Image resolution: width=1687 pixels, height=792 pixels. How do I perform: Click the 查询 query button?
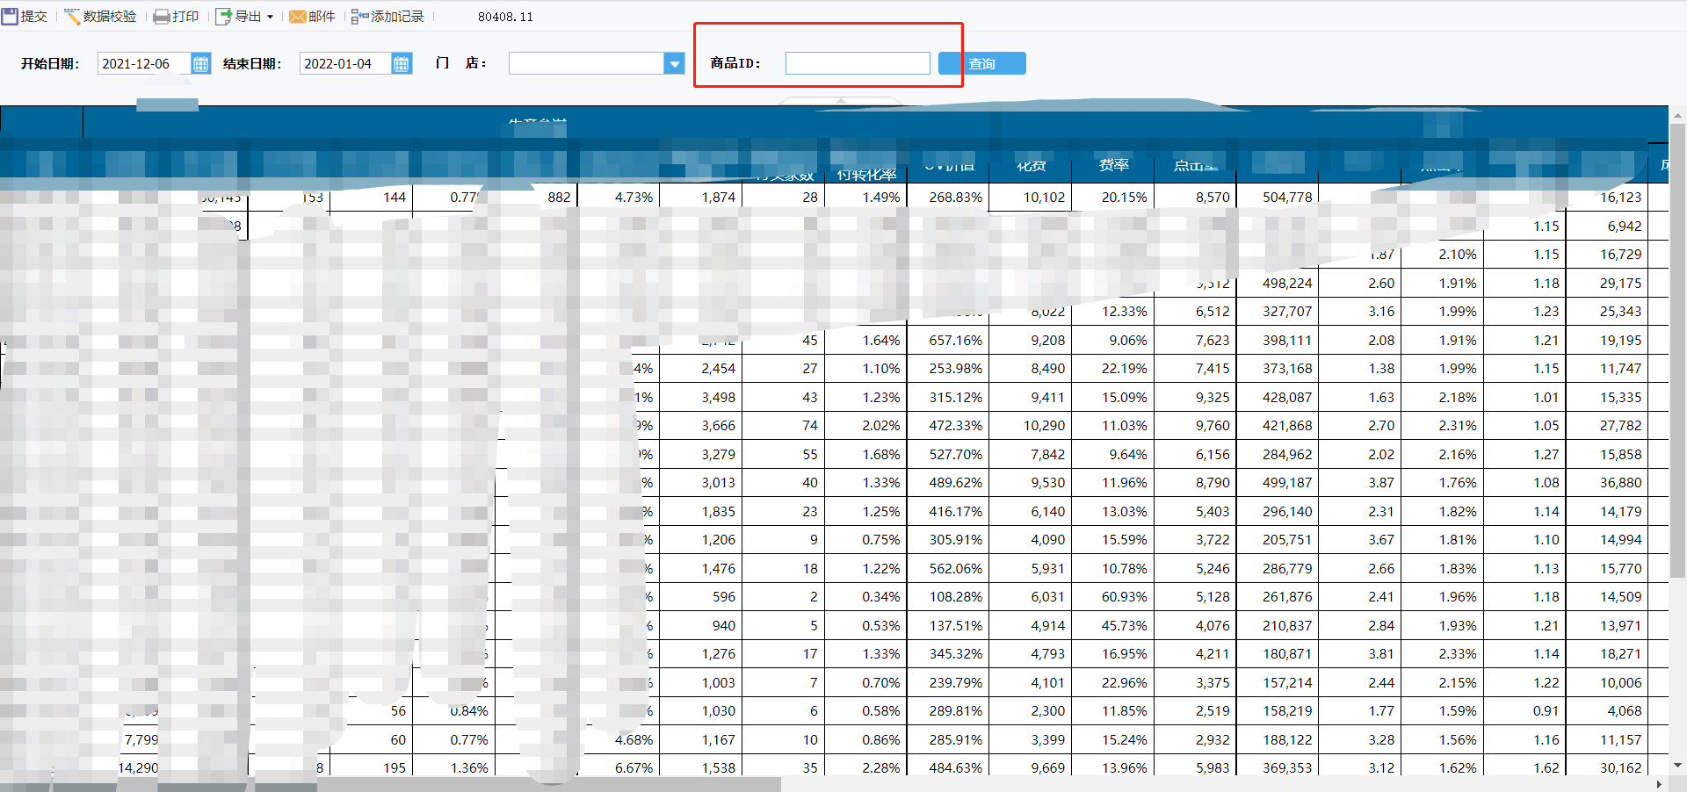(981, 63)
